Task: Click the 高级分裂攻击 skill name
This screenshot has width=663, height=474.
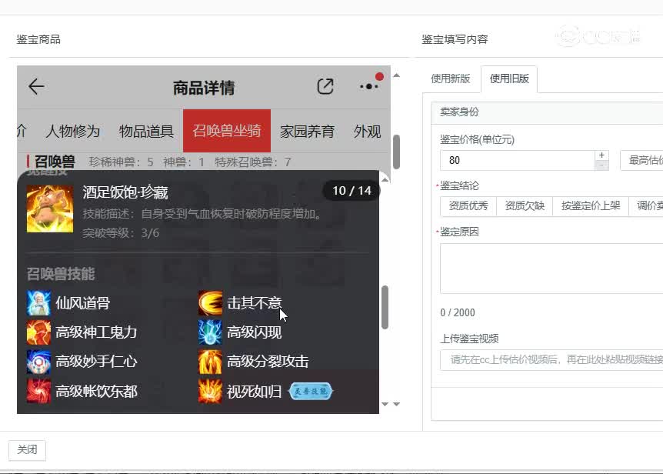Action: (268, 362)
